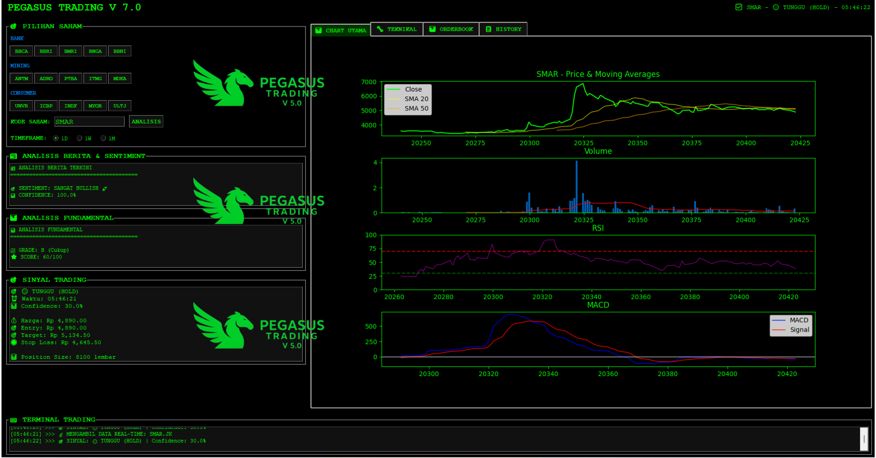Switch to the Teknikal tab
The height and width of the screenshot is (458, 876).
397,29
